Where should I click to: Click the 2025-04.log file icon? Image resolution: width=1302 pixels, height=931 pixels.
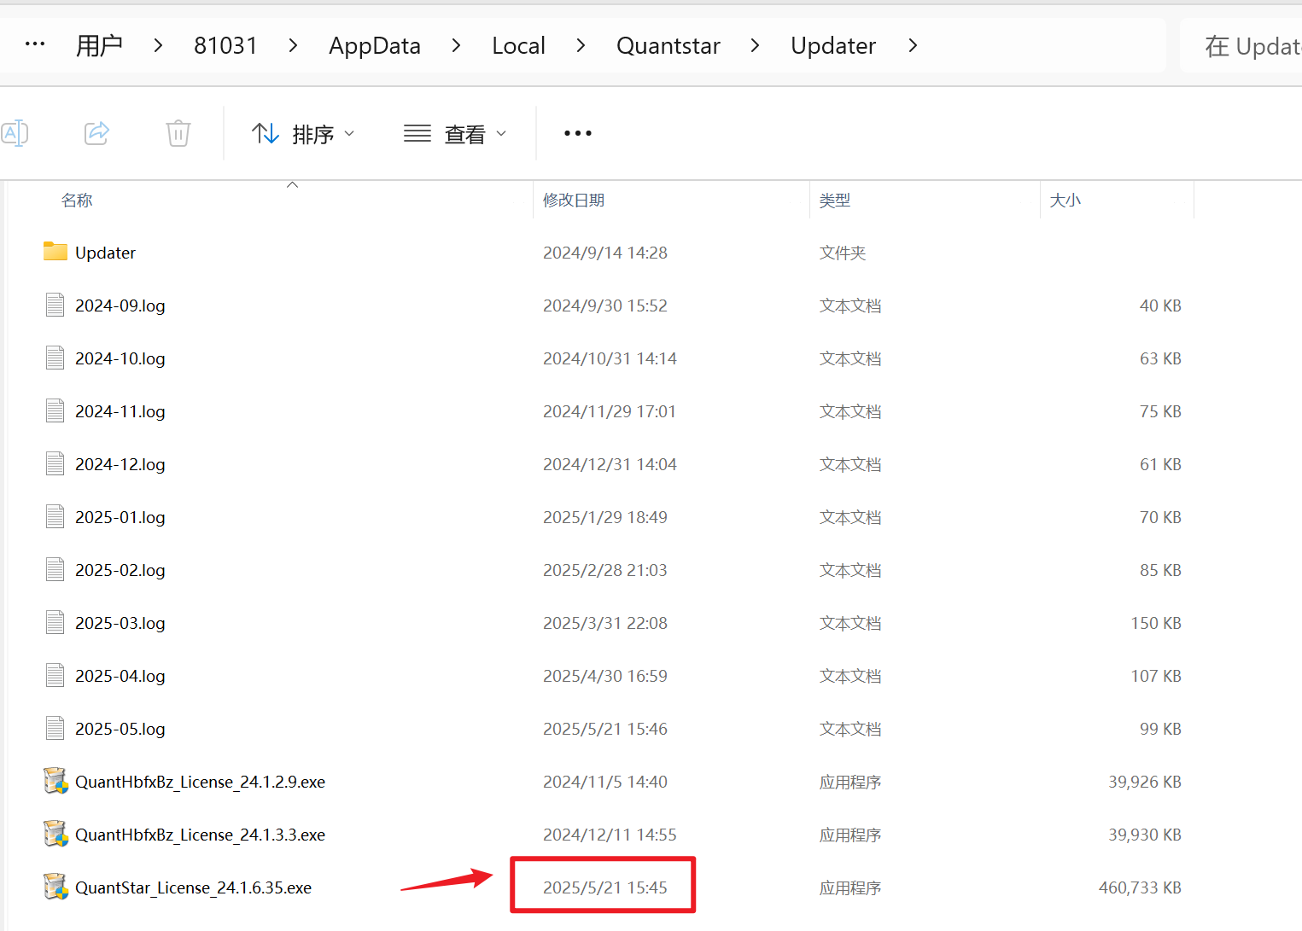point(55,675)
